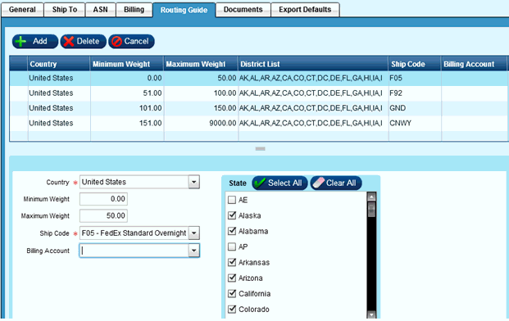Select the row with ship code CNWY
This screenshot has height=321, width=509.
point(259,123)
